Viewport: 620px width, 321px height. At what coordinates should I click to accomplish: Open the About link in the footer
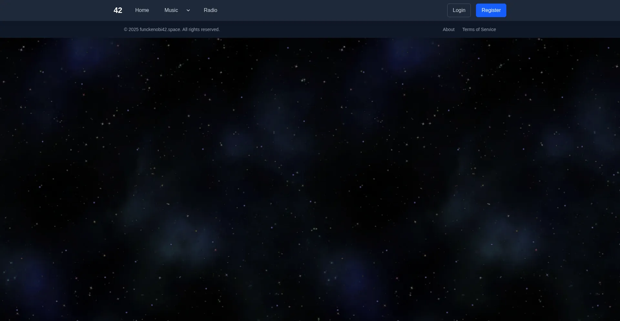coord(449,29)
